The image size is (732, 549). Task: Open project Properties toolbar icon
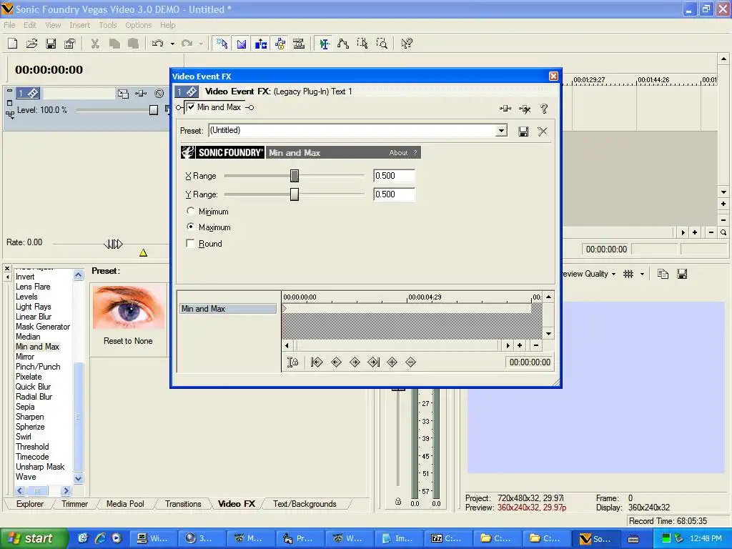tap(70, 44)
